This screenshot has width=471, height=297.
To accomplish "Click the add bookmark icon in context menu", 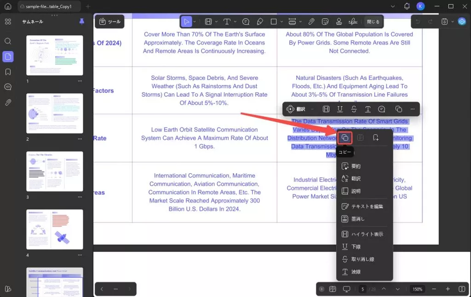I will point(375,138).
